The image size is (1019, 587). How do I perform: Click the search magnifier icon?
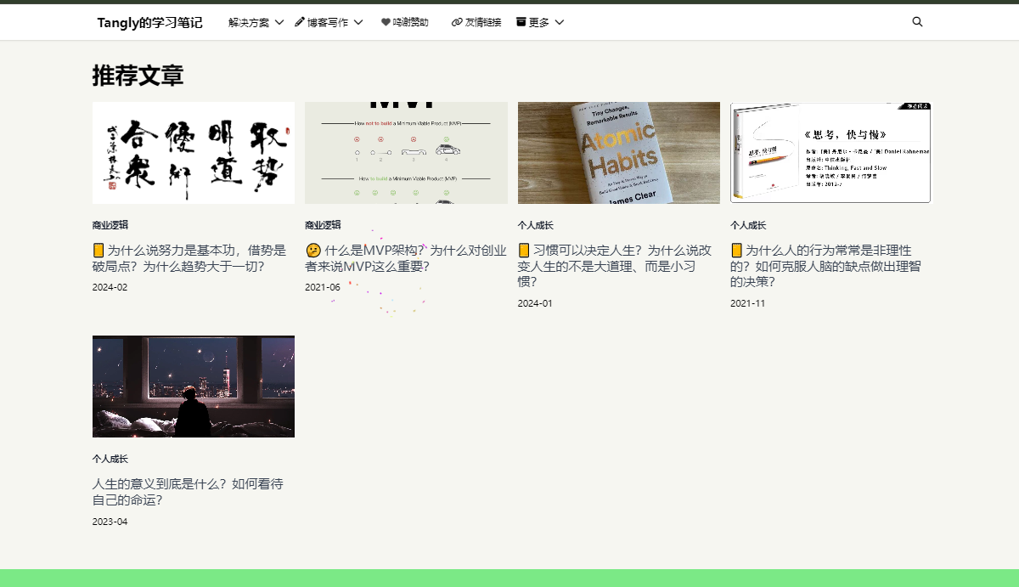point(917,22)
